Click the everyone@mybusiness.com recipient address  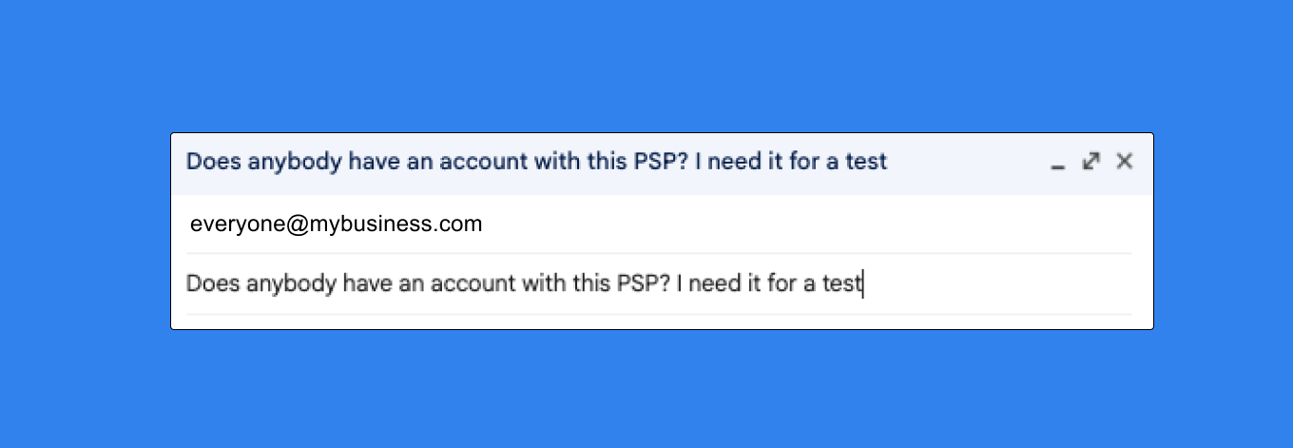pyautogui.click(x=336, y=224)
